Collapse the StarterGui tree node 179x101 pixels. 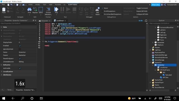pos(150,62)
